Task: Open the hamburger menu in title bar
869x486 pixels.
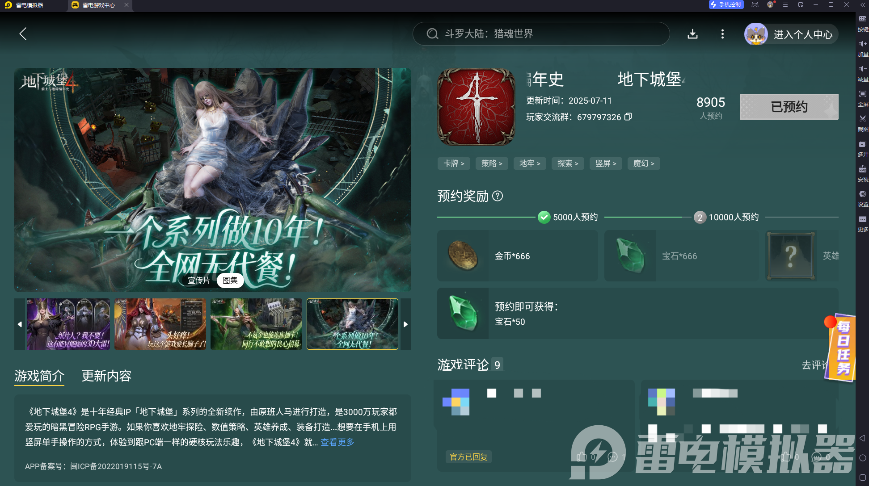Action: click(785, 5)
